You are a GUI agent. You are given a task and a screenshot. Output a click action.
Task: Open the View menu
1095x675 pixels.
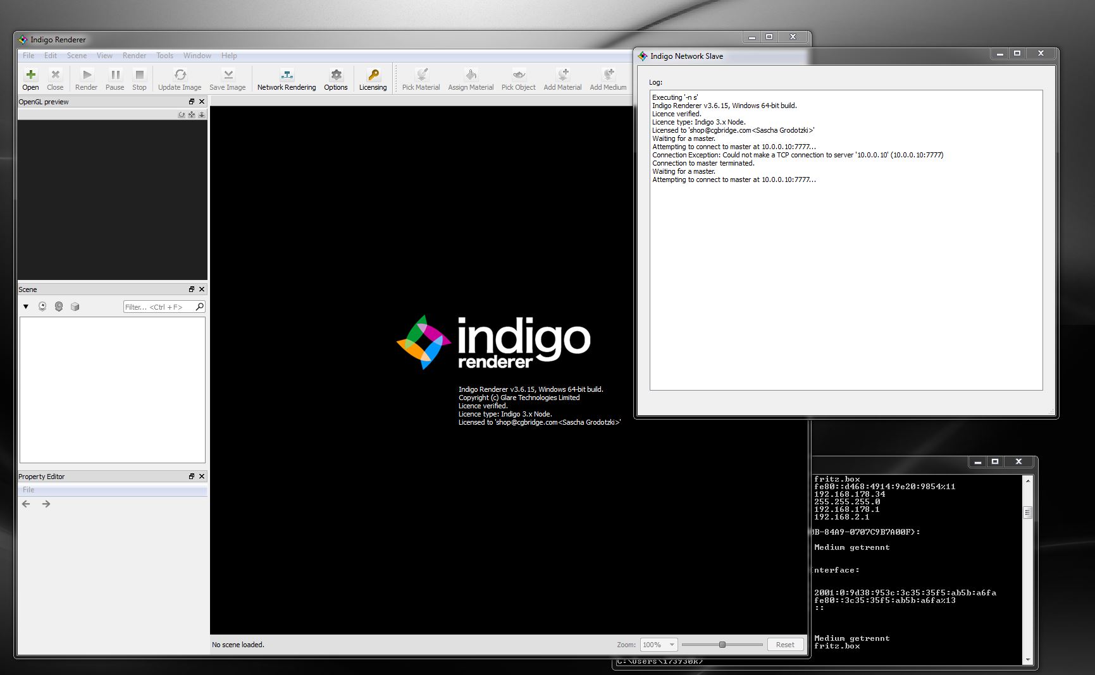pos(105,56)
